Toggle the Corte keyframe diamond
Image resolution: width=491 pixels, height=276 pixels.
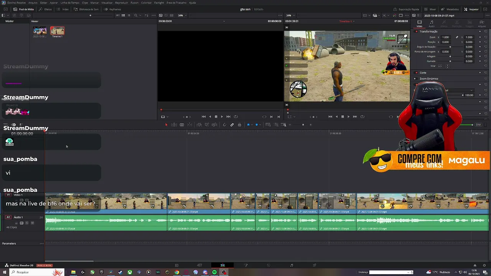point(480,73)
